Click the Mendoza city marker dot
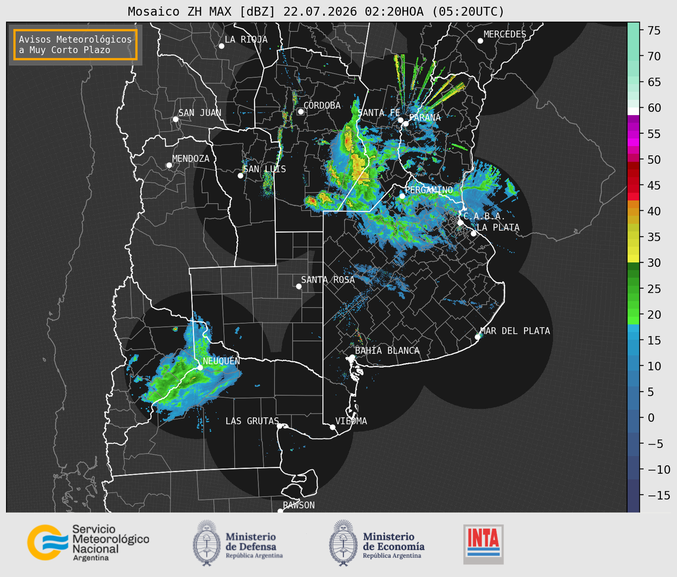 pyautogui.click(x=169, y=165)
